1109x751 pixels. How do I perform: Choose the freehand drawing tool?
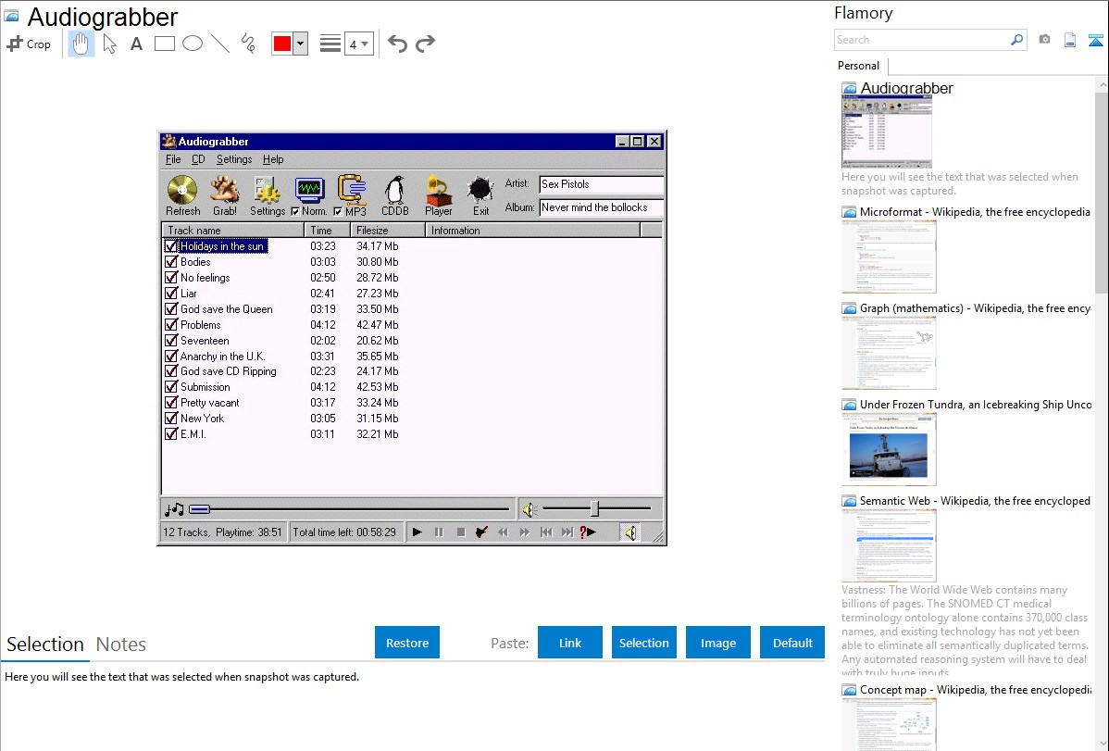click(248, 44)
